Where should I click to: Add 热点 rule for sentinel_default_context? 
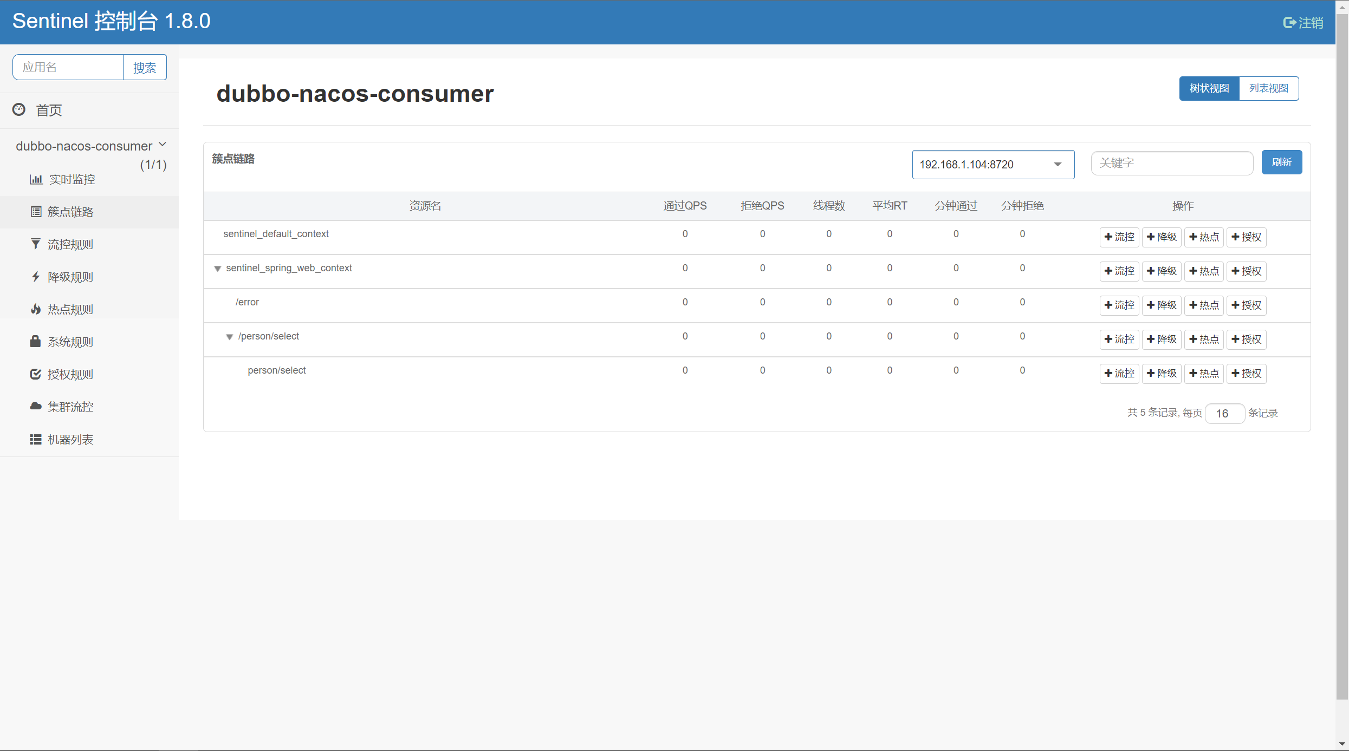pyautogui.click(x=1204, y=237)
